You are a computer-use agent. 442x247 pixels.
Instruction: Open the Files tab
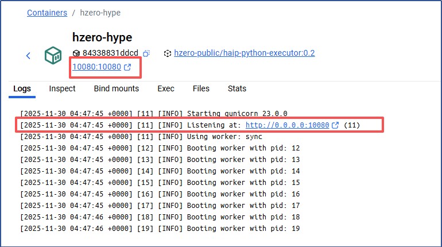pos(201,88)
